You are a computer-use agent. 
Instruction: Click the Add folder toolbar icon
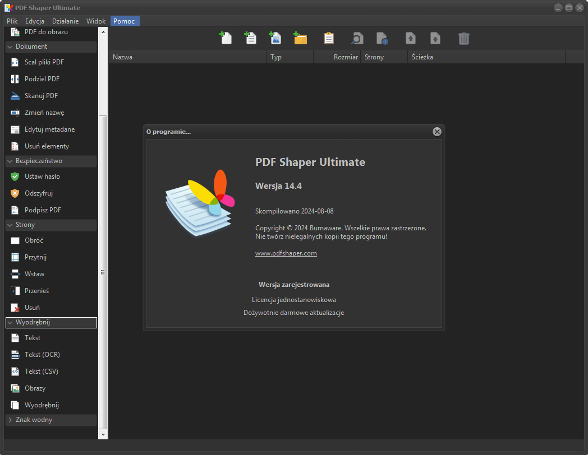point(300,38)
